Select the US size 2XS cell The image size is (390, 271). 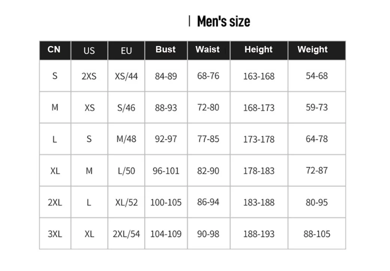[x=89, y=76]
